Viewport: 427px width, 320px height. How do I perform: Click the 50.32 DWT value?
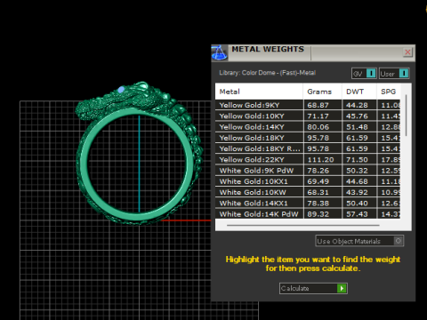357,171
